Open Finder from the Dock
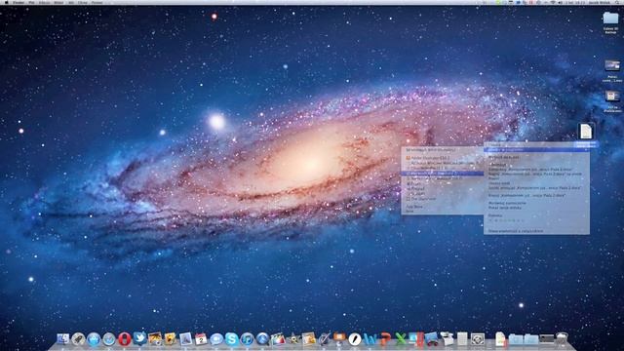 click(62, 339)
